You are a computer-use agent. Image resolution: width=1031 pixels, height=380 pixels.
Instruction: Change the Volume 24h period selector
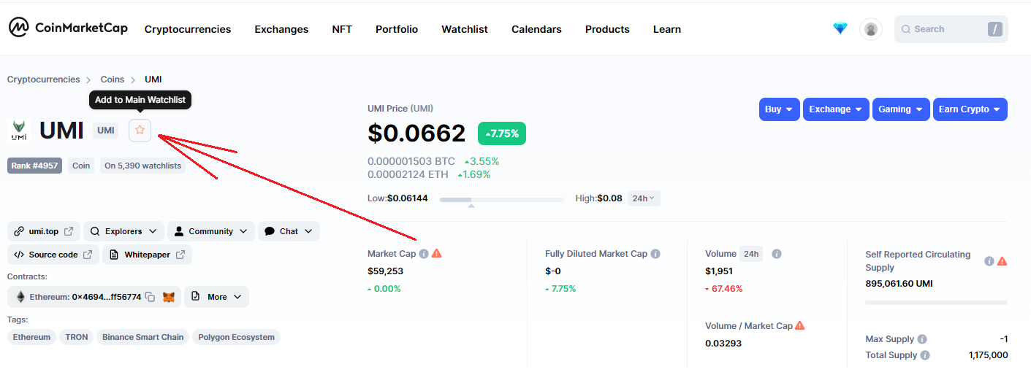[750, 254]
